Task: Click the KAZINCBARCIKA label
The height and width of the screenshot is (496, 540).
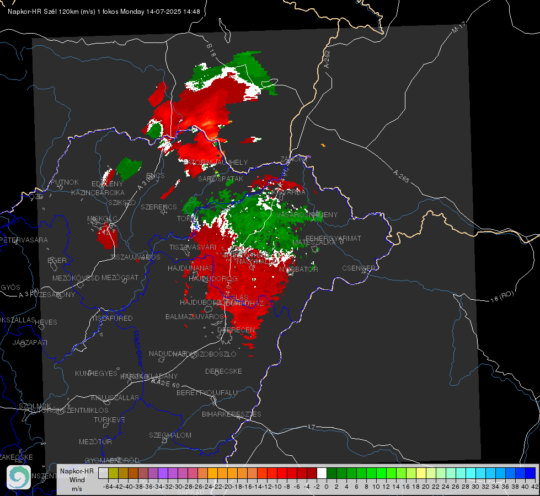Action: 98,192
